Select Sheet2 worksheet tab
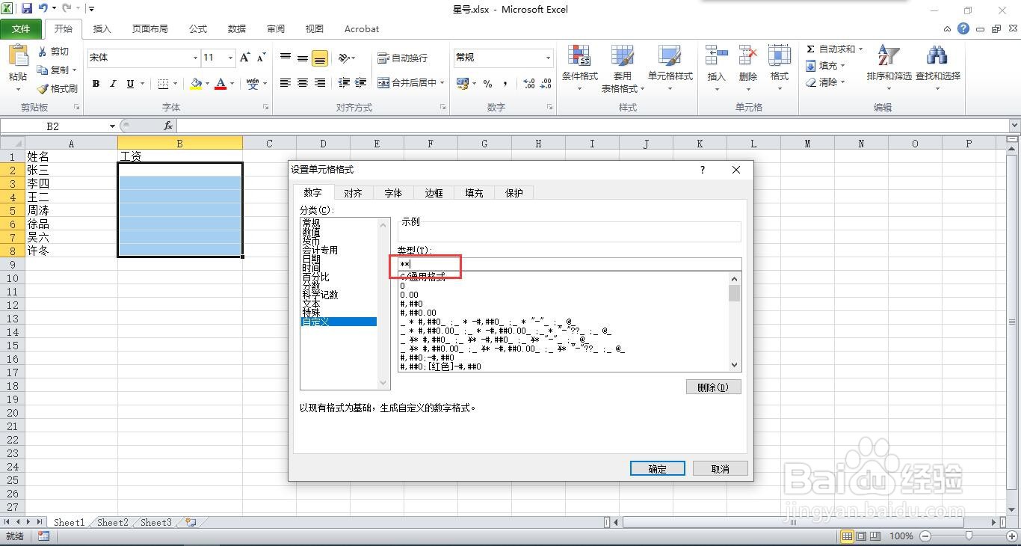Screen dimensions: 1021x546 point(113,523)
